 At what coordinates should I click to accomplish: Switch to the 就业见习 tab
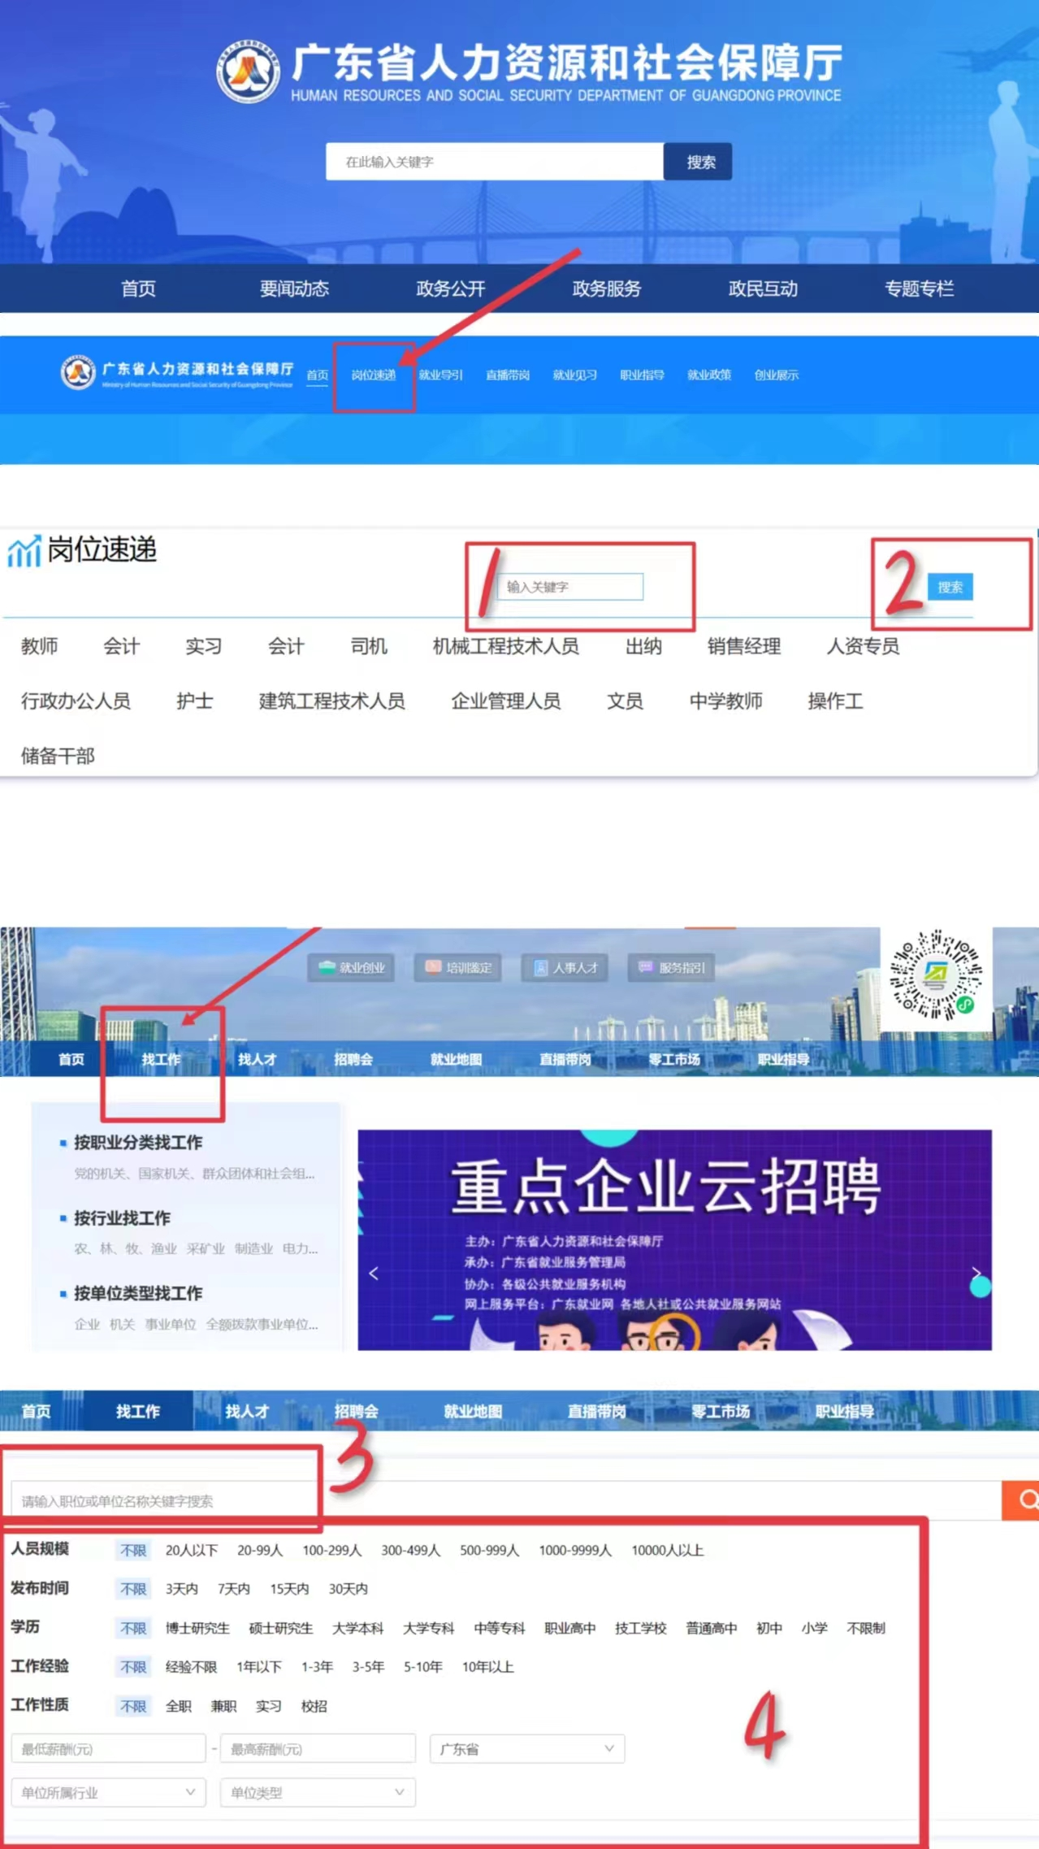tap(575, 375)
